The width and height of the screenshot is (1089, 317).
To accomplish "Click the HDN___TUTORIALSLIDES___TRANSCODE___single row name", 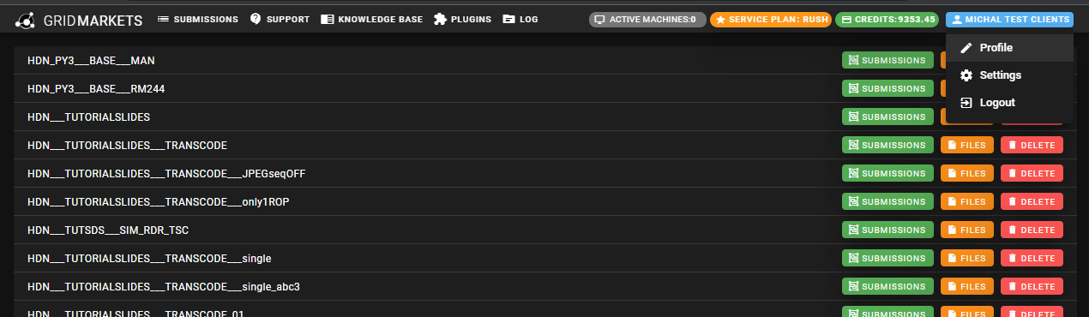I will click(x=149, y=258).
